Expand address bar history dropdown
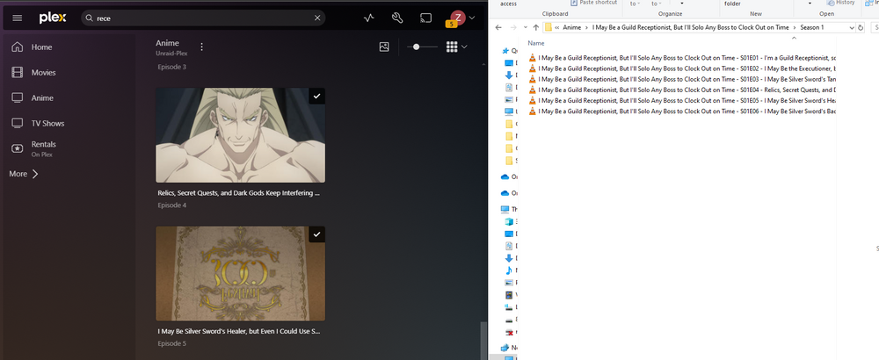This screenshot has width=879, height=360. click(852, 27)
